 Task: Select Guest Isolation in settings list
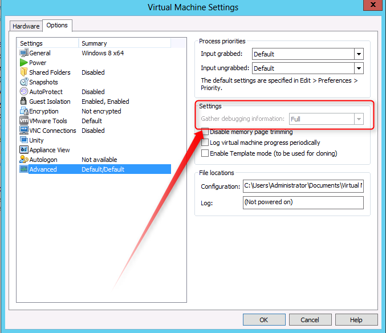coord(50,101)
